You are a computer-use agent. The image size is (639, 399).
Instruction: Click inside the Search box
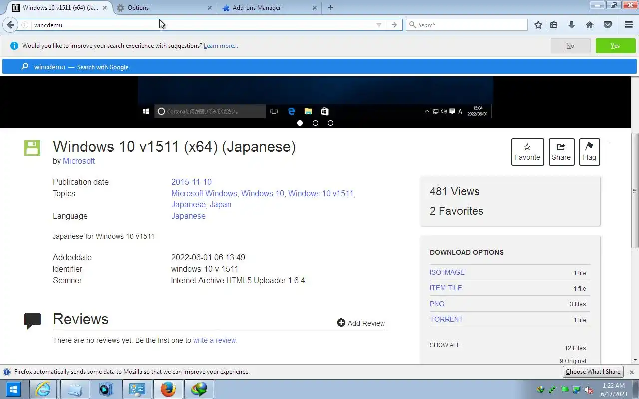[x=467, y=25]
